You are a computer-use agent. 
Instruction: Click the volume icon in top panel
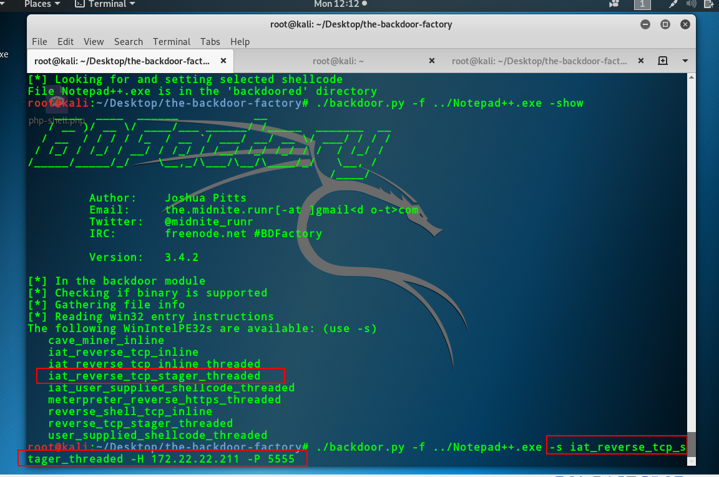click(x=692, y=4)
